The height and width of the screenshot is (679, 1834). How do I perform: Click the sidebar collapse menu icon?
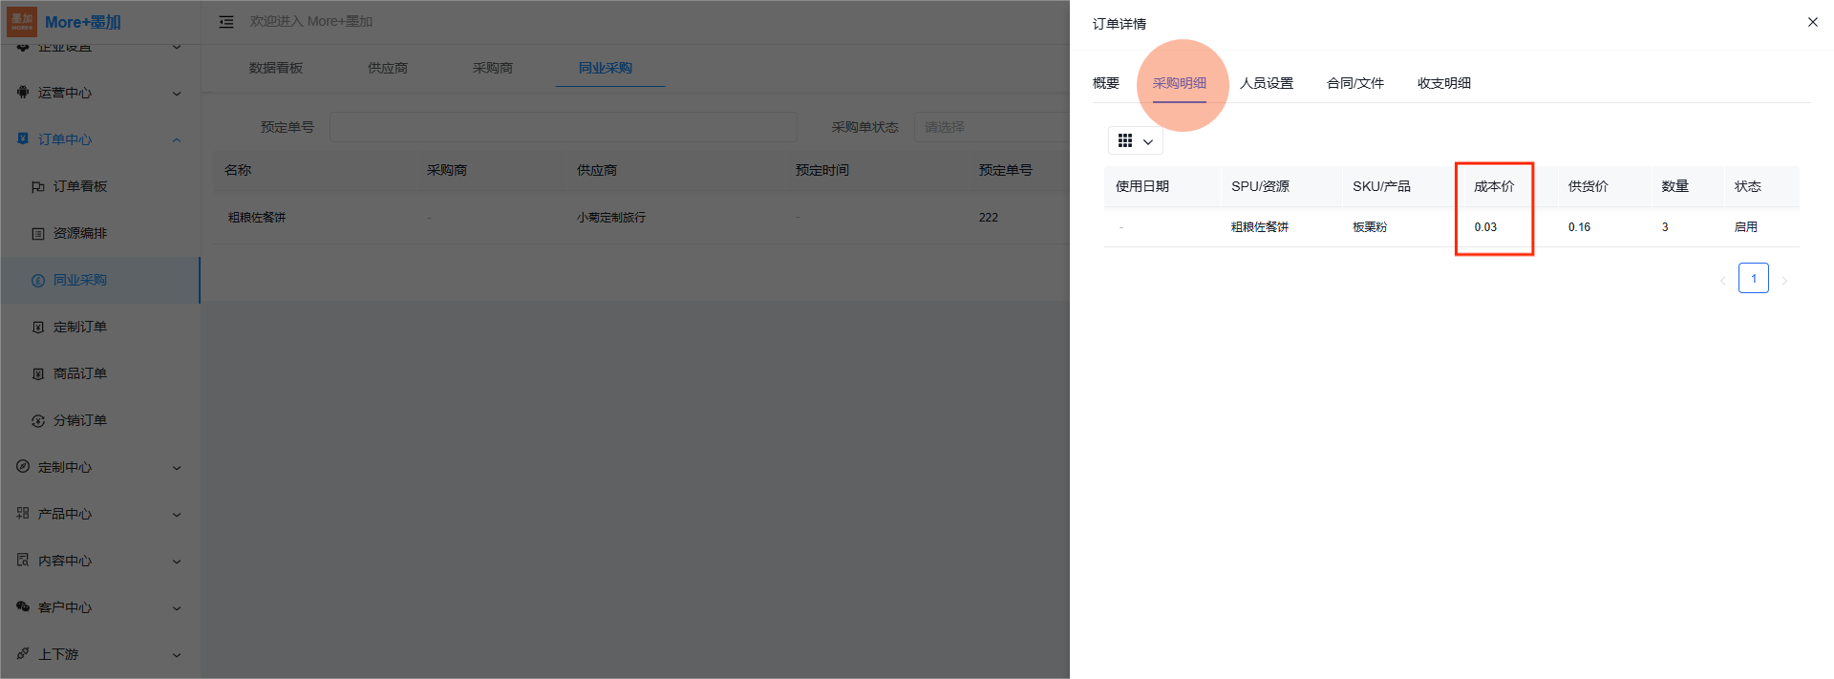226,22
